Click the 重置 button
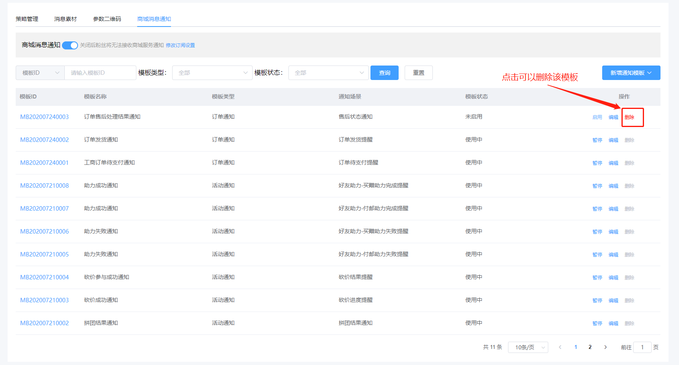Image resolution: width=679 pixels, height=365 pixels. [418, 73]
